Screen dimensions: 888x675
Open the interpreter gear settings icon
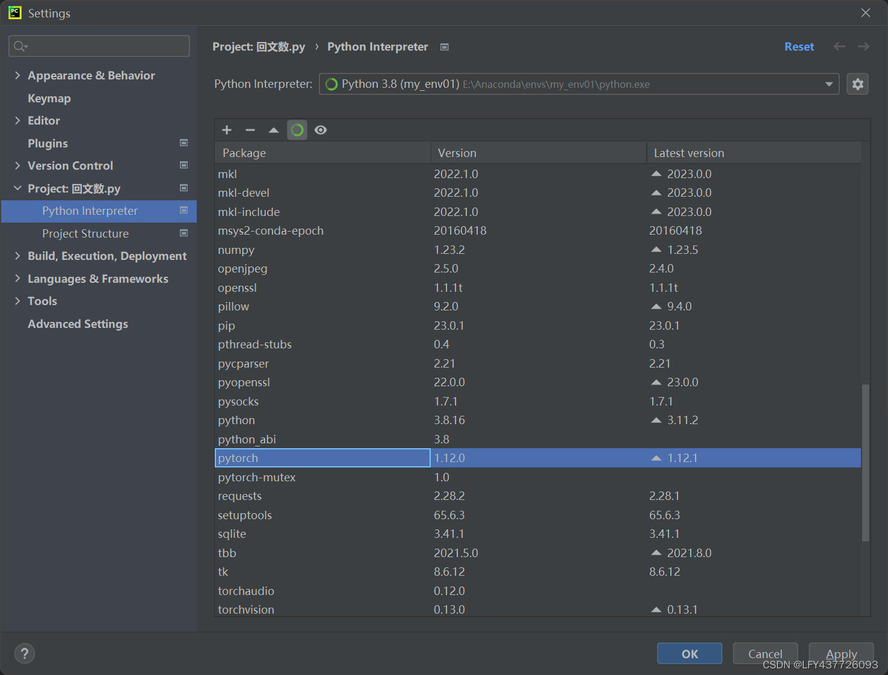[858, 84]
